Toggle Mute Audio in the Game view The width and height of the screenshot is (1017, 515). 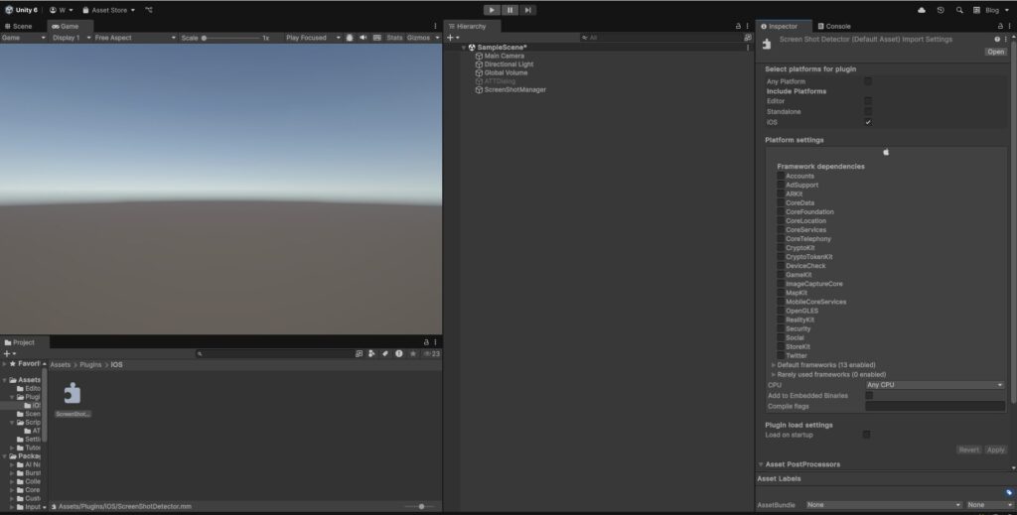pos(363,38)
